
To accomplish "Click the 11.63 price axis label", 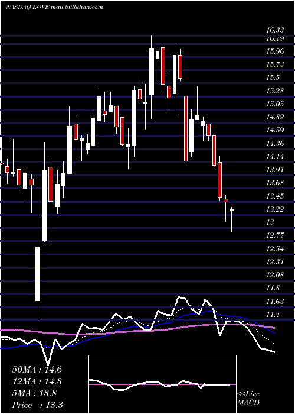I will pos(275,302).
